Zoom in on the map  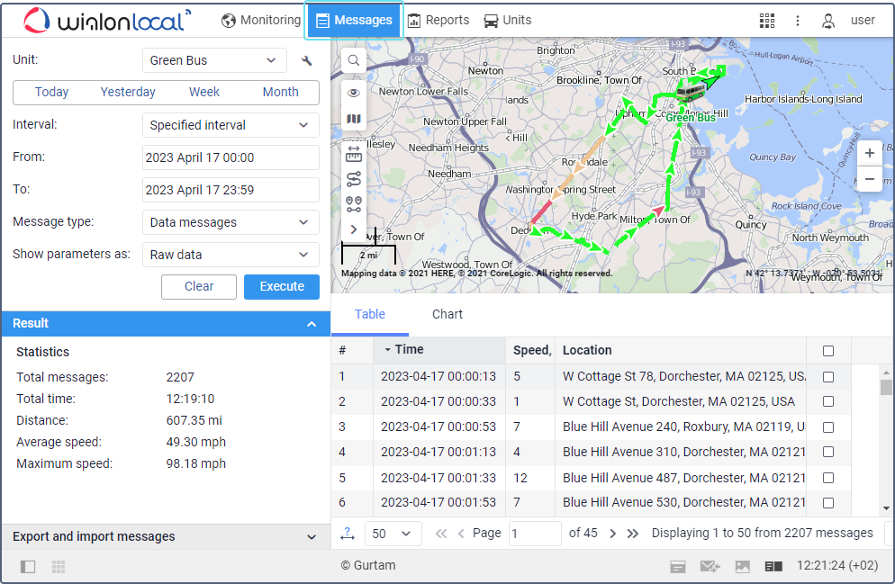(x=869, y=153)
